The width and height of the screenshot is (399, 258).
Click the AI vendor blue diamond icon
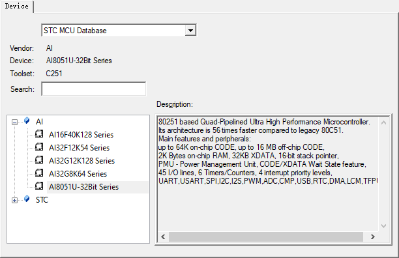pos(27,121)
